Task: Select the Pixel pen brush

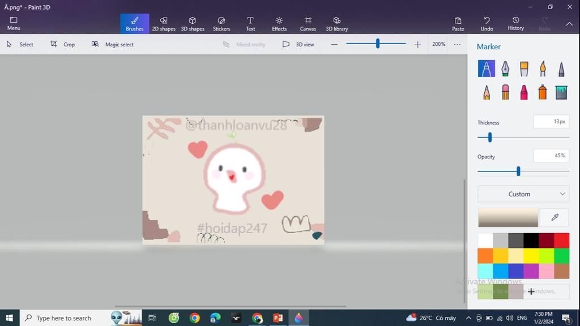Action: (561, 68)
